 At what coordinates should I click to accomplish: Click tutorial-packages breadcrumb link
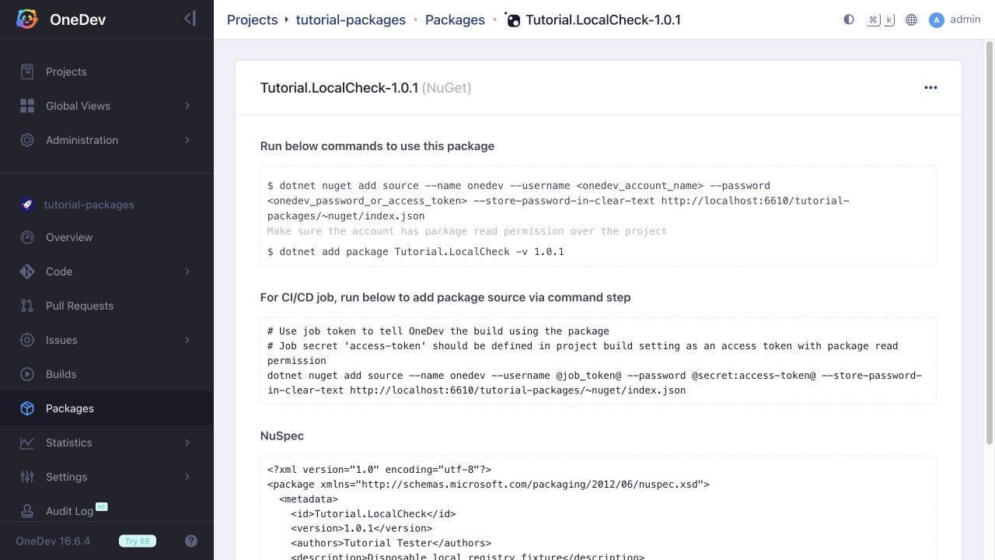tap(351, 19)
